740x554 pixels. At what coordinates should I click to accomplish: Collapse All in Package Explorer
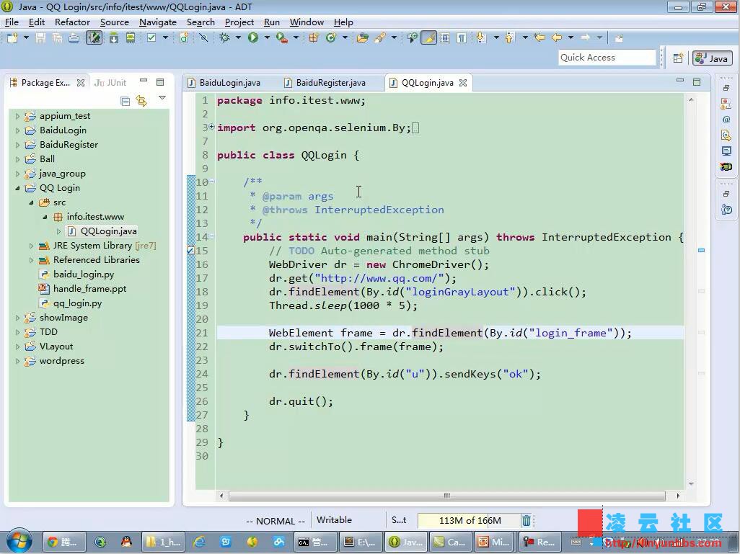[x=125, y=101]
